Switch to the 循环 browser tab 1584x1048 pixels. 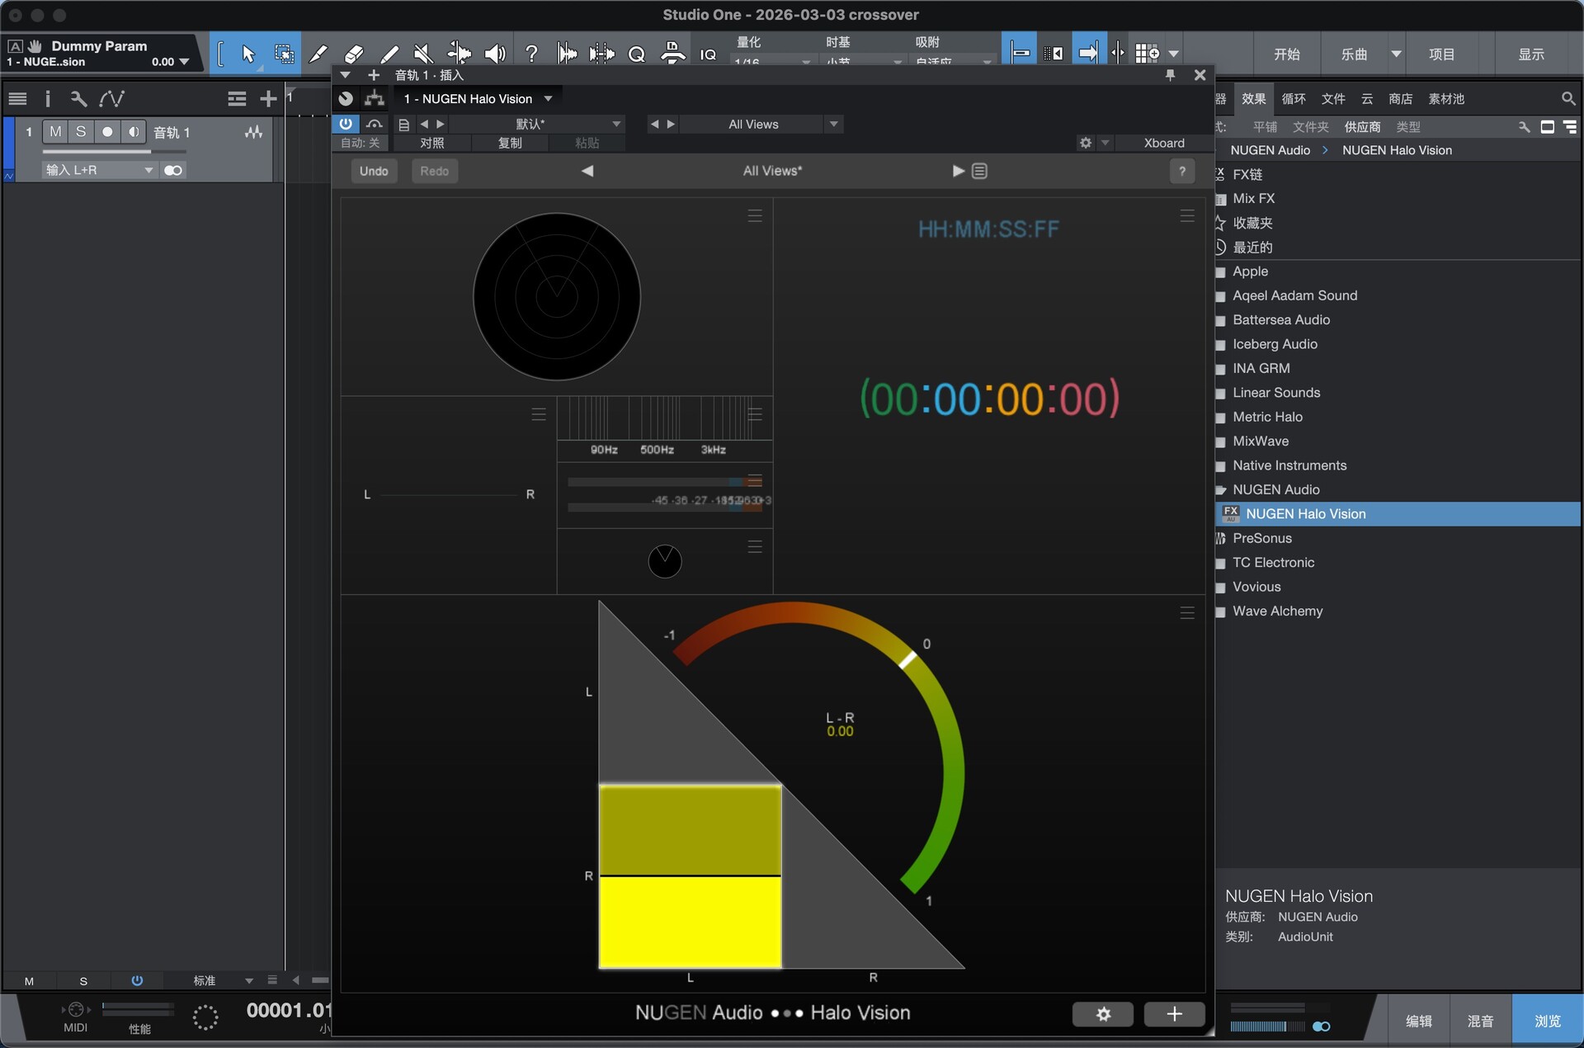click(1293, 99)
